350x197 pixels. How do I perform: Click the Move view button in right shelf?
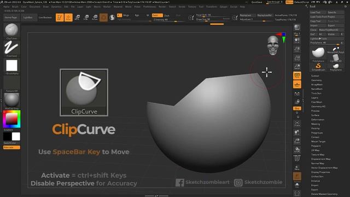pos(297,132)
